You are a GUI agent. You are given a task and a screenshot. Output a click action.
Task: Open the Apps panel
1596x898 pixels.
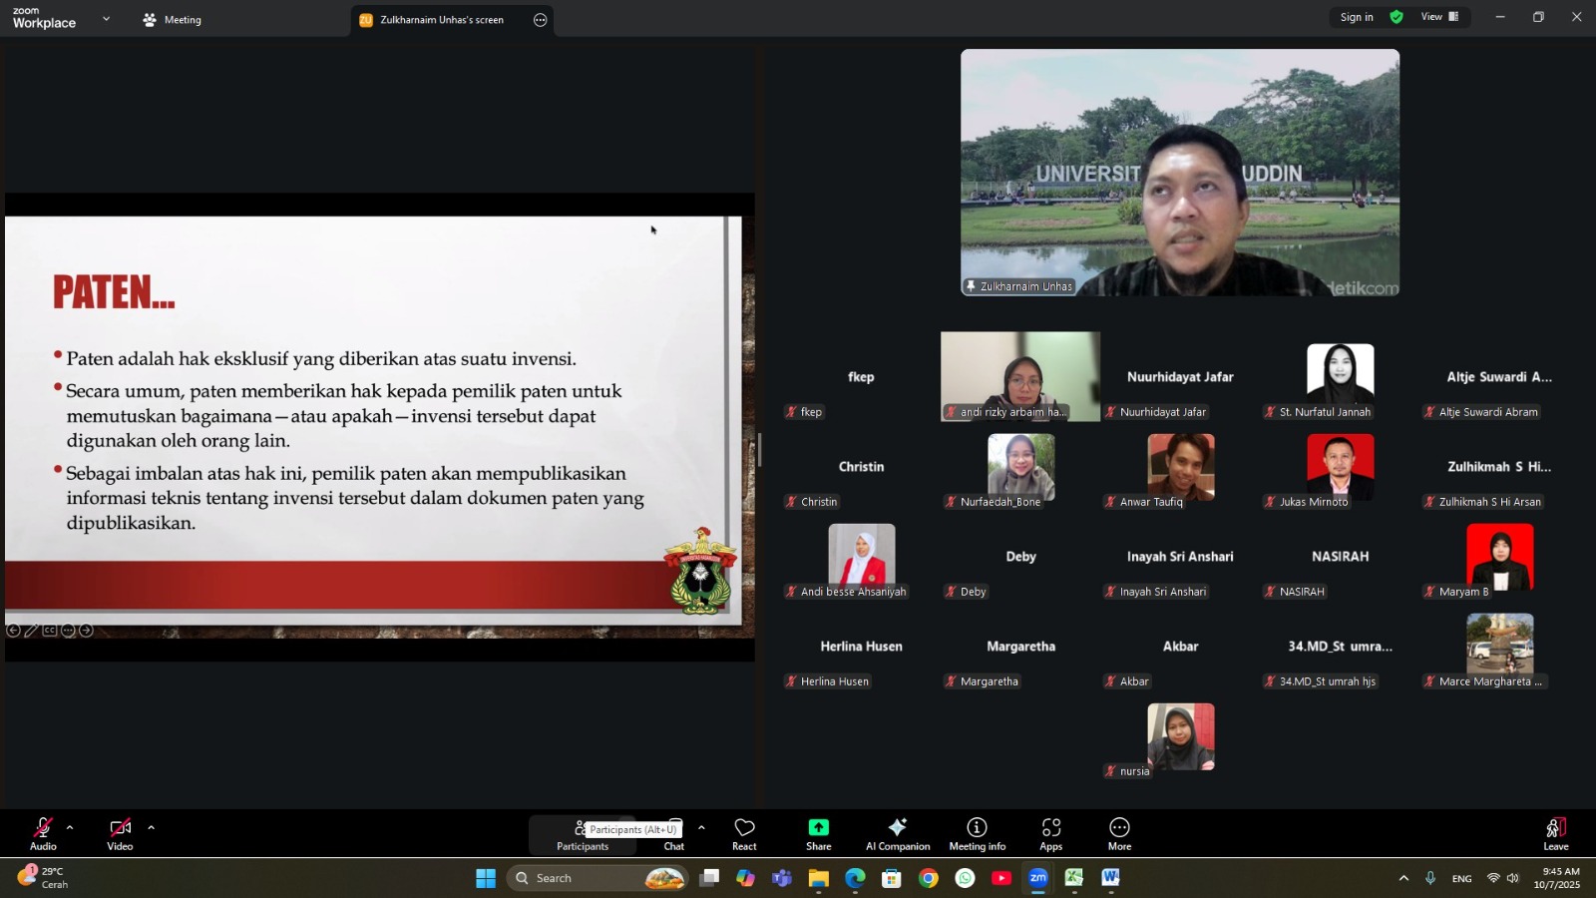[1050, 834]
